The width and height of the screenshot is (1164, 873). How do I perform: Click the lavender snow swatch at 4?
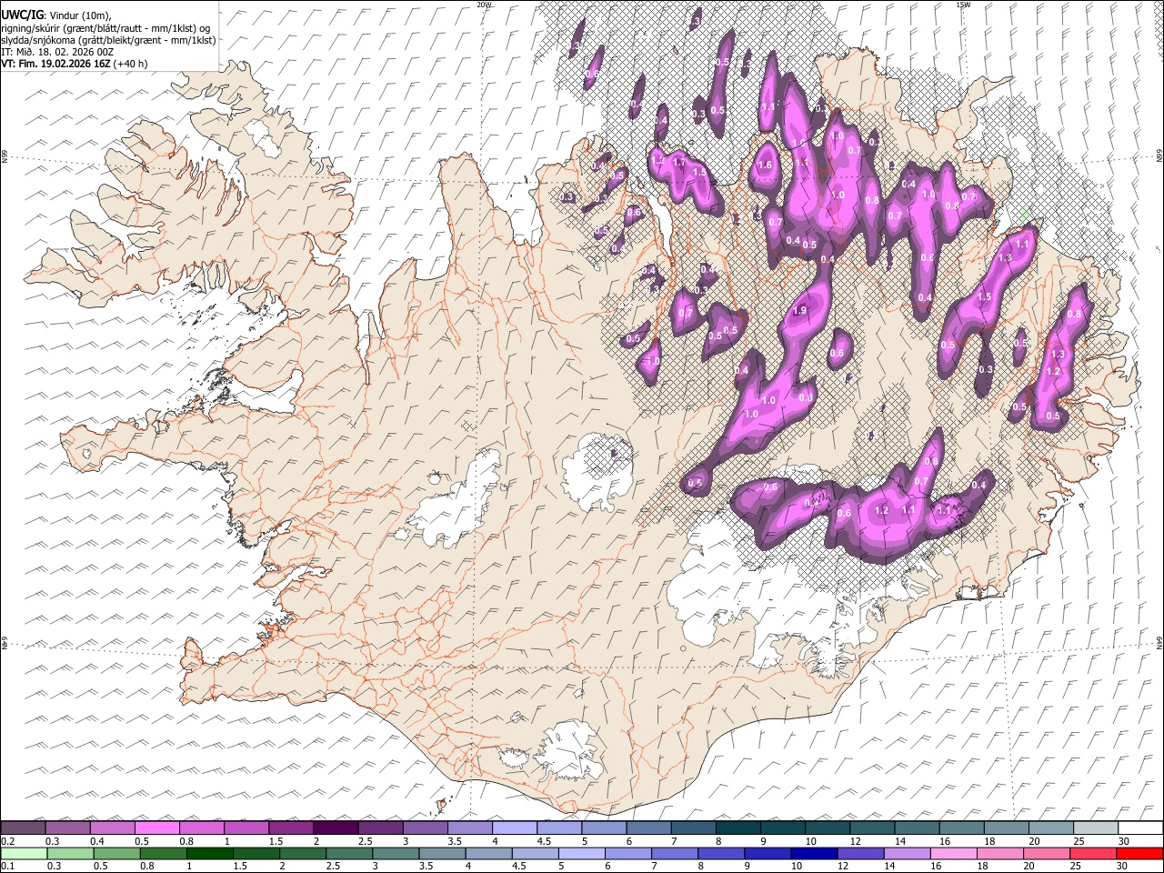[x=514, y=828]
